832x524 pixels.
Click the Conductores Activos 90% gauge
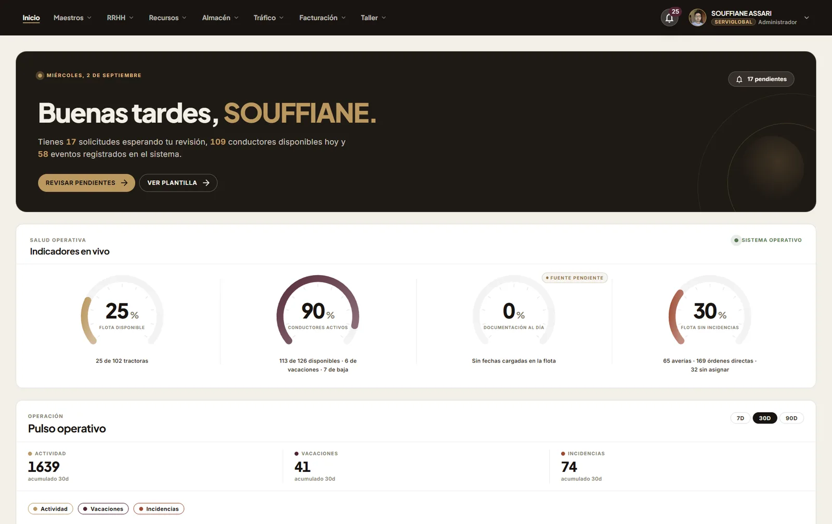pyautogui.click(x=318, y=311)
